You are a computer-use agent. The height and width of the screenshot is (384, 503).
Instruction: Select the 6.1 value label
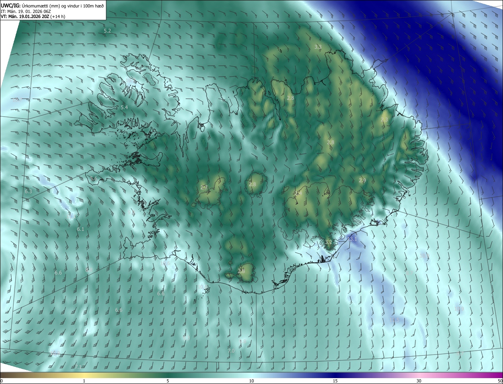coord(81,229)
